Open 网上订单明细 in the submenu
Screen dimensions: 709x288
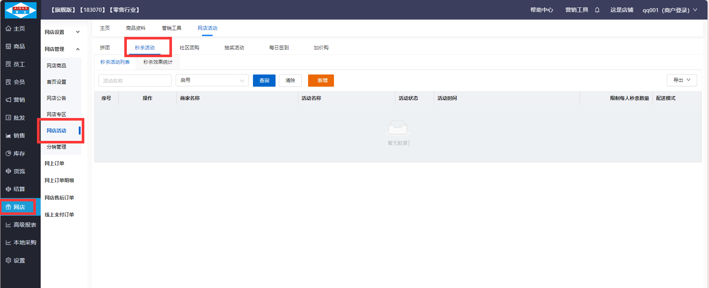click(59, 180)
